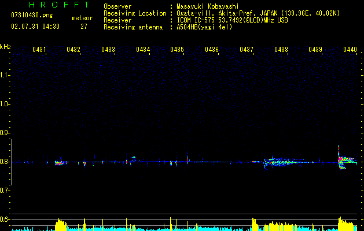Click the 0435 time marker
The height and width of the screenshot is (231, 364).
tap(177, 50)
